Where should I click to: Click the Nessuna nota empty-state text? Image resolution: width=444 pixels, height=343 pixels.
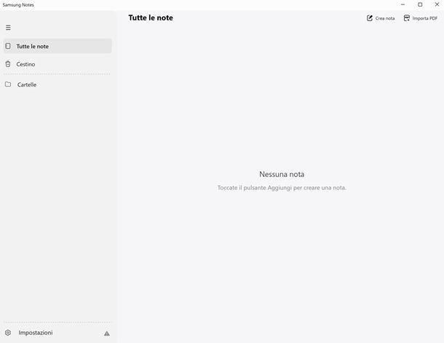point(282,175)
